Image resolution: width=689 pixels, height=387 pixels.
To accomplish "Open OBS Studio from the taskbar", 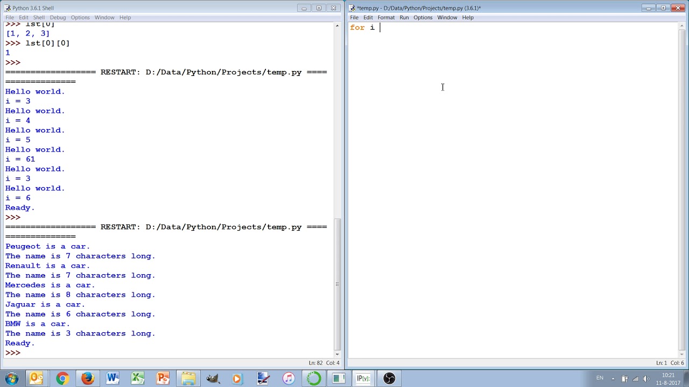I will click(x=389, y=378).
